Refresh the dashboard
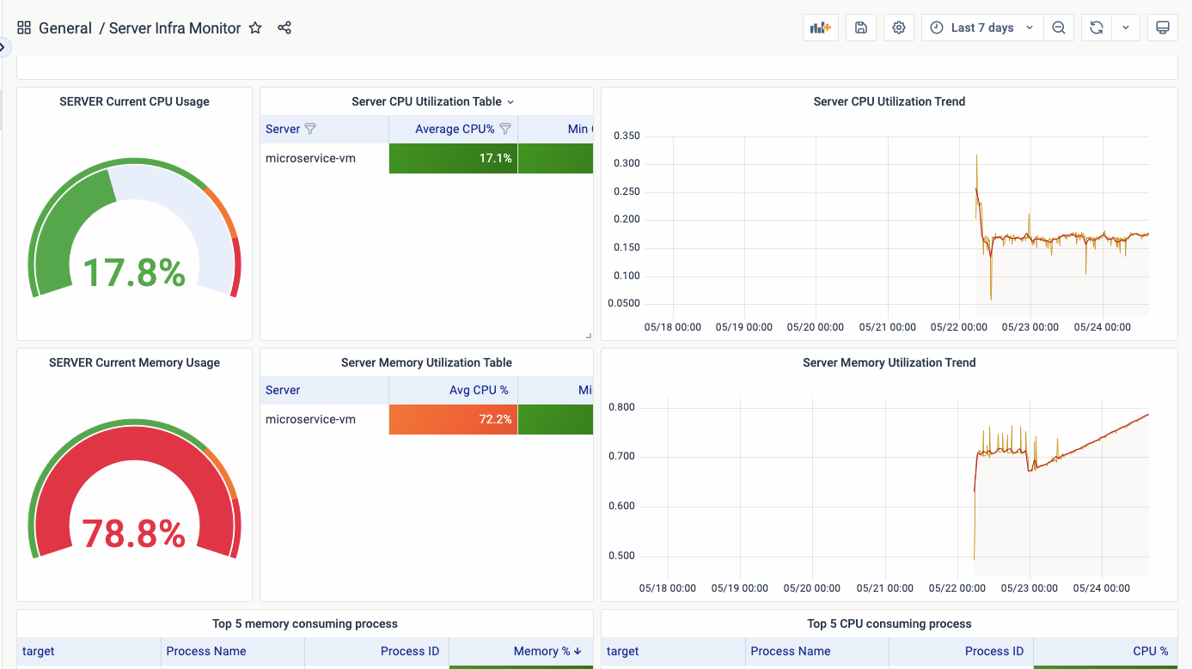 1097,27
